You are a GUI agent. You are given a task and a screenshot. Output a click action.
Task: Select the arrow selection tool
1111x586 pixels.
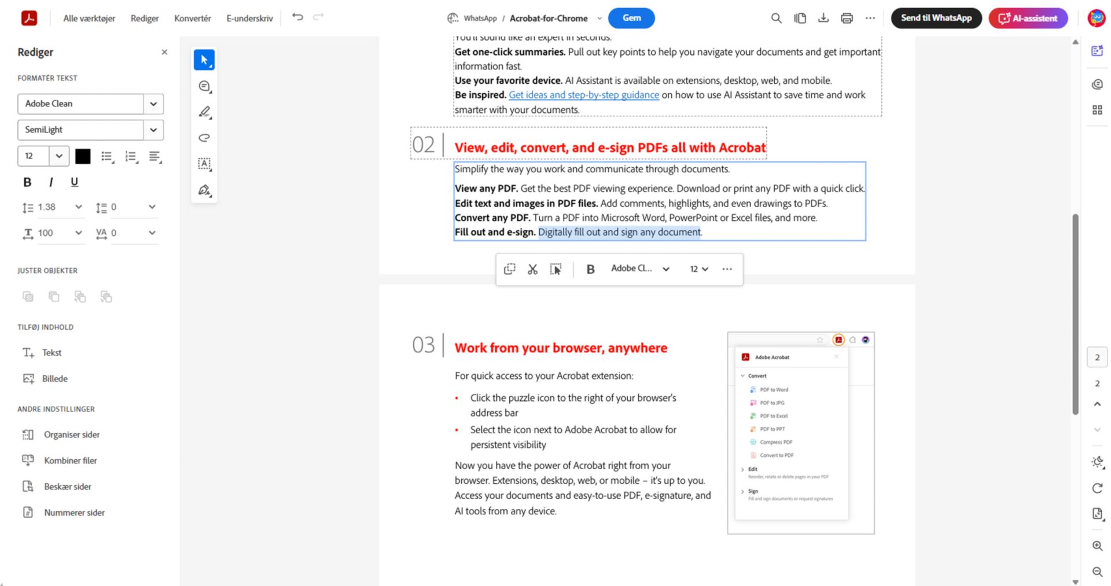click(x=204, y=60)
